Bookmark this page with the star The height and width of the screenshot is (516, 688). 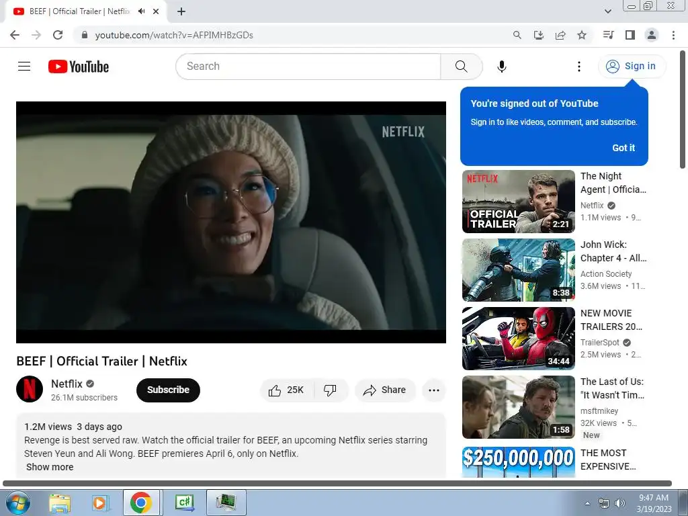(x=582, y=35)
